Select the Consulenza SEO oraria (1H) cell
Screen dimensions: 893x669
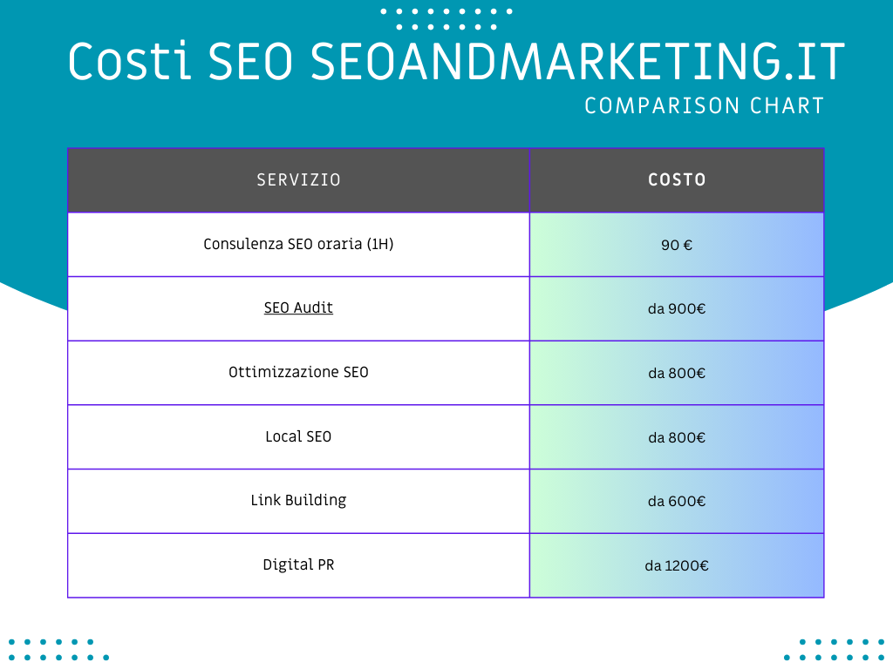pyautogui.click(x=298, y=245)
